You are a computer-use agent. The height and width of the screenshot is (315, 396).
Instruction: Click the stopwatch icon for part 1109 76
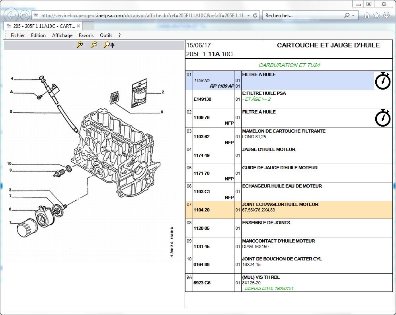pos(383,118)
